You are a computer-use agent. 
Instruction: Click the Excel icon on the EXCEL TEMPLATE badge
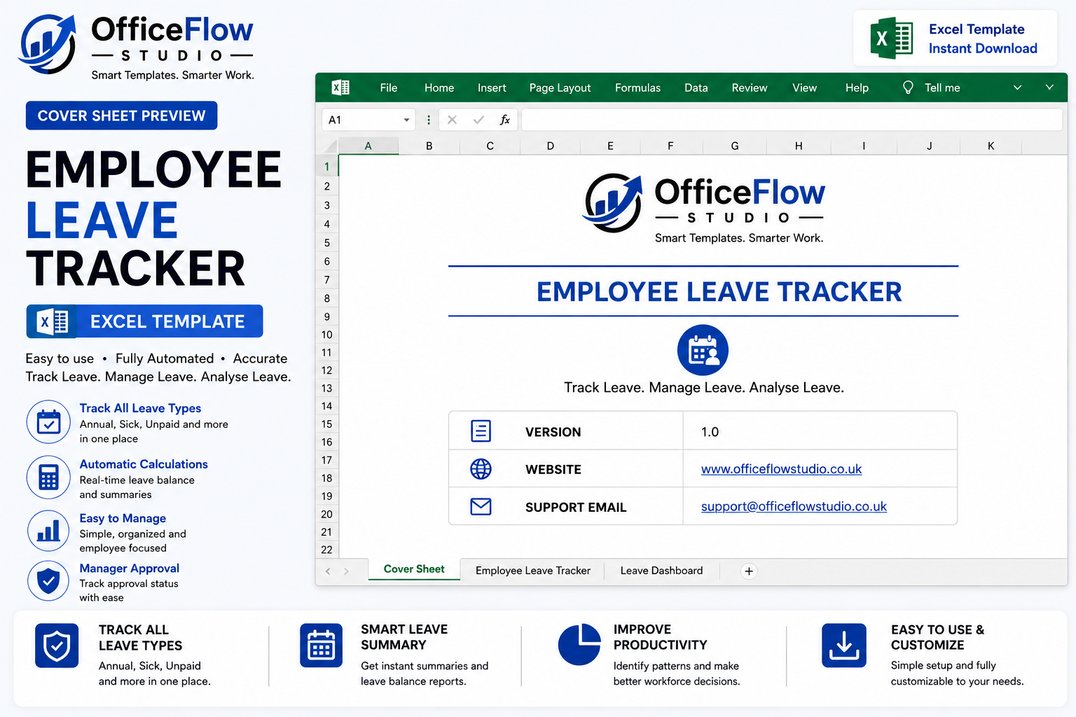(x=53, y=321)
